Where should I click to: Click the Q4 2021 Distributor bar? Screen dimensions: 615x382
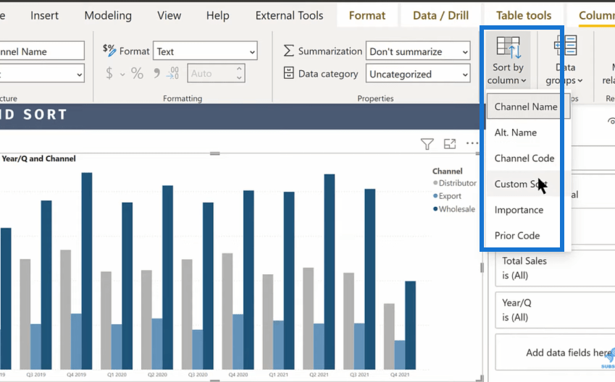389,336
